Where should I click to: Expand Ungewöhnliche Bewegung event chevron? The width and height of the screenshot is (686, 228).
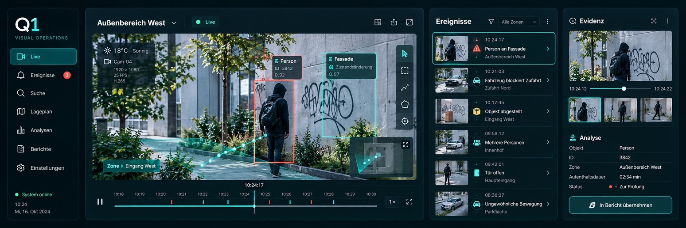click(548, 204)
